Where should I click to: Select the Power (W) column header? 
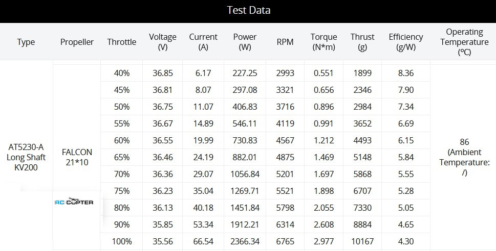pyautogui.click(x=245, y=42)
